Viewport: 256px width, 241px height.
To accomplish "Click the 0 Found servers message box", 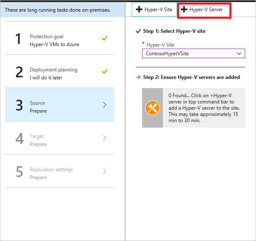I will [204, 108].
